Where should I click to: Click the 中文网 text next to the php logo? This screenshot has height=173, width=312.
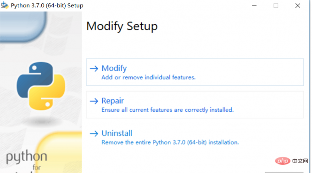[x=300, y=161]
